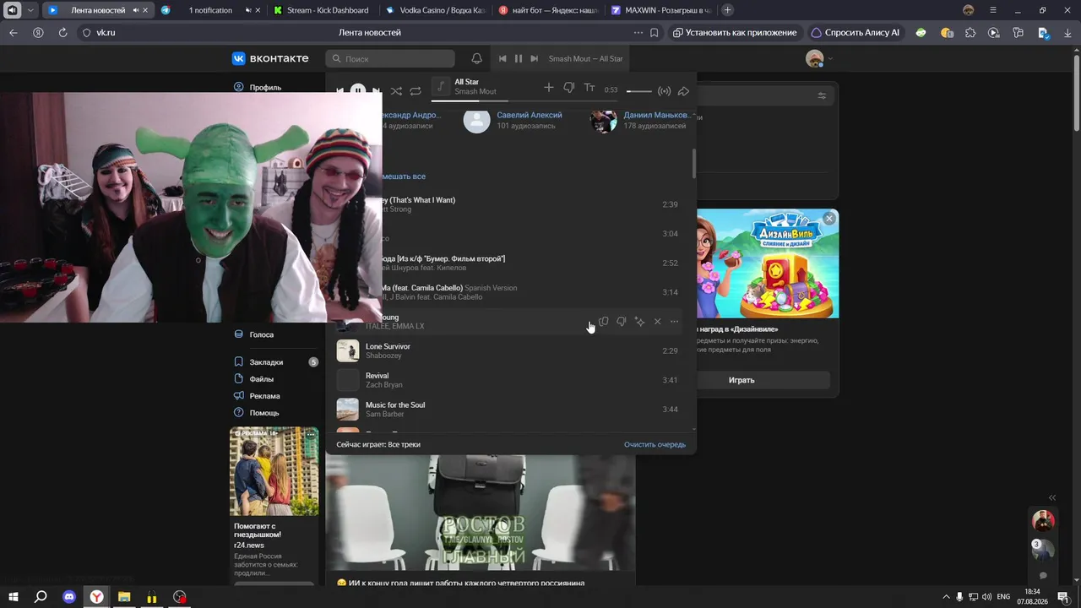Reload the current page
Screen dimensions: 1081x608
[62, 33]
